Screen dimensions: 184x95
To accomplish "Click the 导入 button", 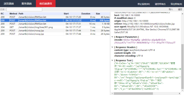I will 171,9.
